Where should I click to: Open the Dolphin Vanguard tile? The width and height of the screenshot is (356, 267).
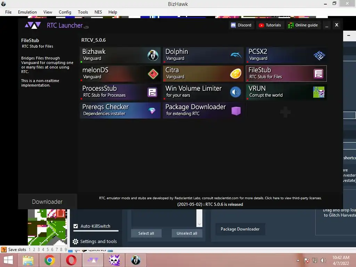click(x=203, y=55)
